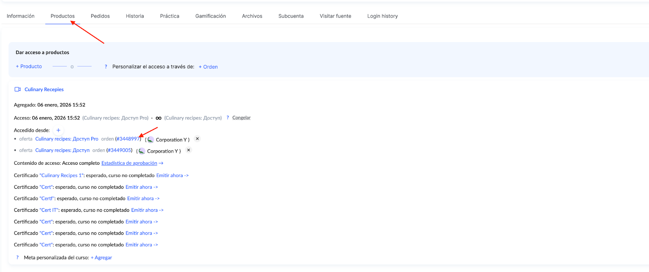Open the "Culinary recipes: Доступ Pro" offer link
The height and width of the screenshot is (272, 649).
click(67, 139)
